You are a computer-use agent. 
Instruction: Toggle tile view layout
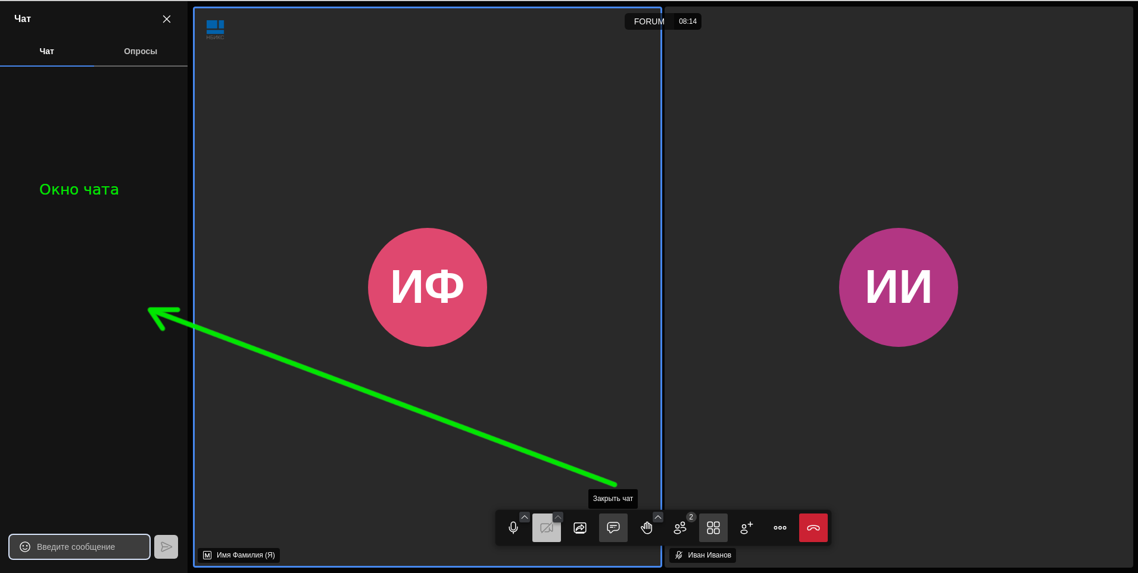(x=713, y=528)
